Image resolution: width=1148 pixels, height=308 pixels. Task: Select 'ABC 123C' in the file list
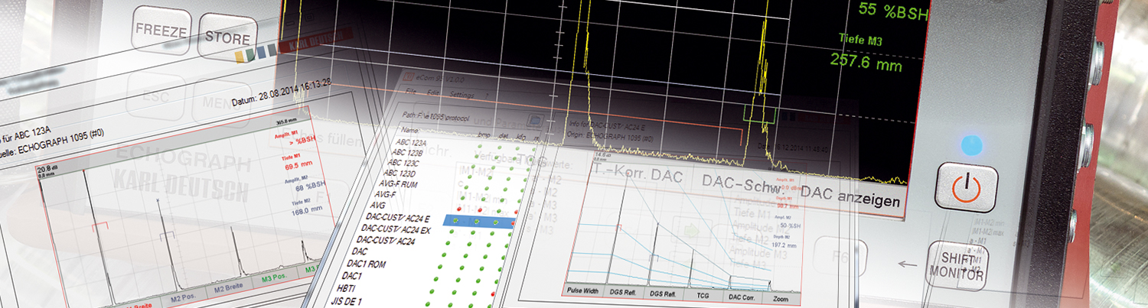[x=403, y=163]
